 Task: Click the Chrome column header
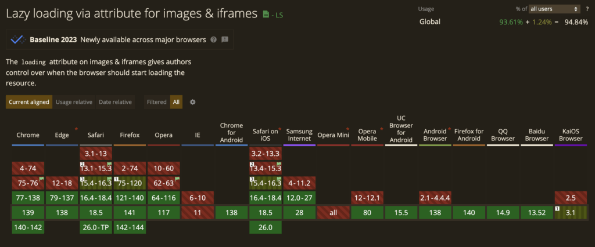tap(28, 135)
